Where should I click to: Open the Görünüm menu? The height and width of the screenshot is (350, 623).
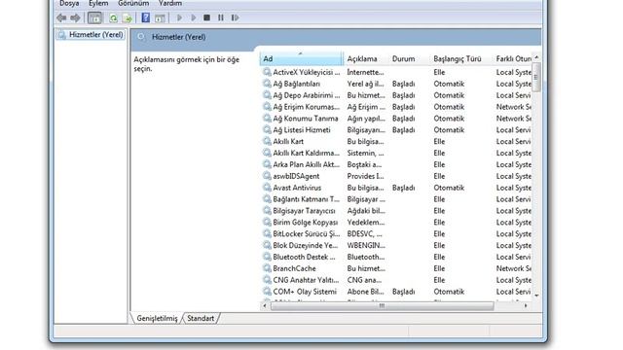pos(133,3)
